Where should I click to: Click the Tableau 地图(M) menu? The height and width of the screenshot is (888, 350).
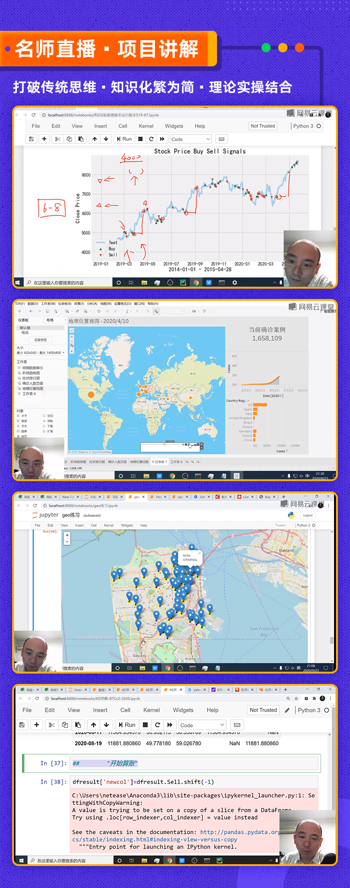coord(106,304)
